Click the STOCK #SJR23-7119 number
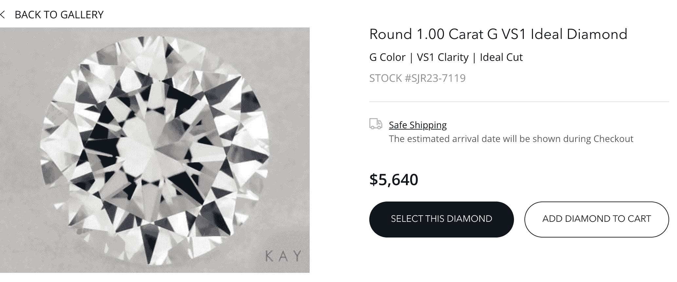 point(417,78)
